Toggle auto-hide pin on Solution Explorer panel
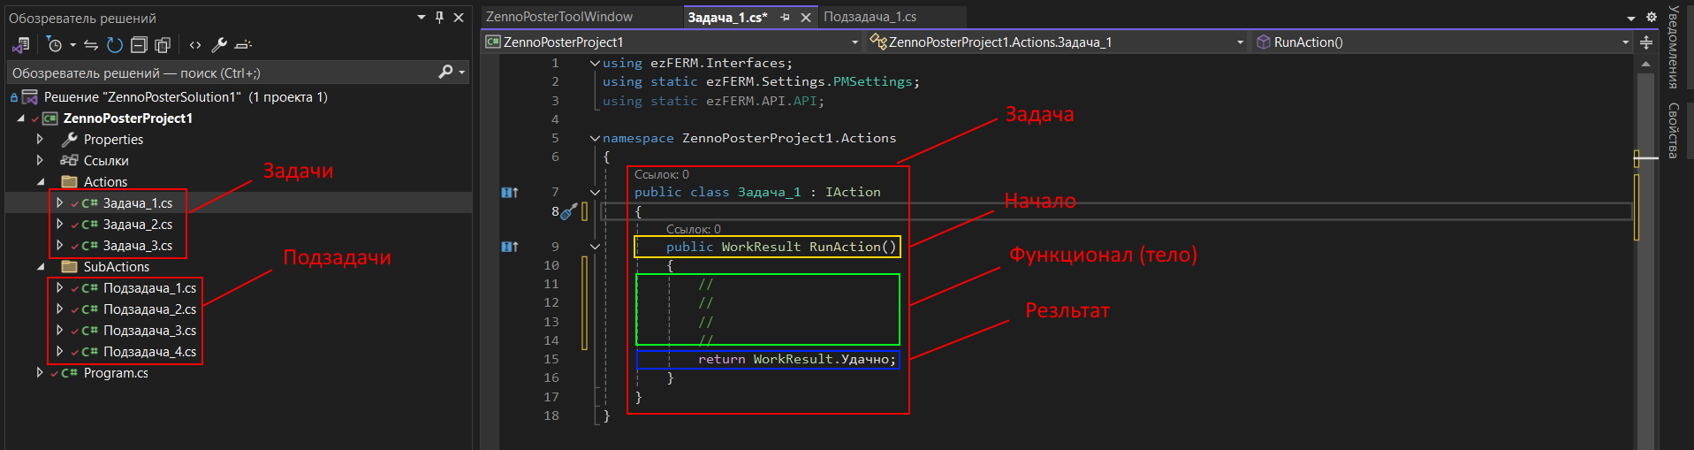This screenshot has width=1694, height=450. pyautogui.click(x=439, y=17)
